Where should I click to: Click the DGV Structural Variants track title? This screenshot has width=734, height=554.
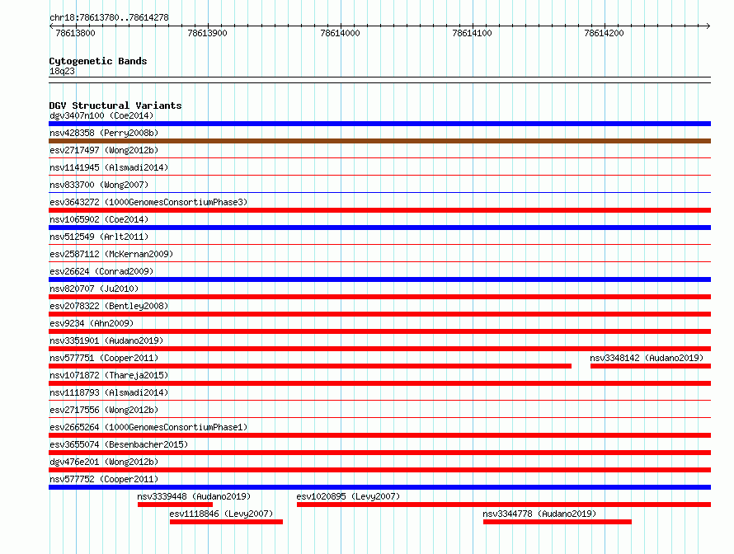pos(115,106)
